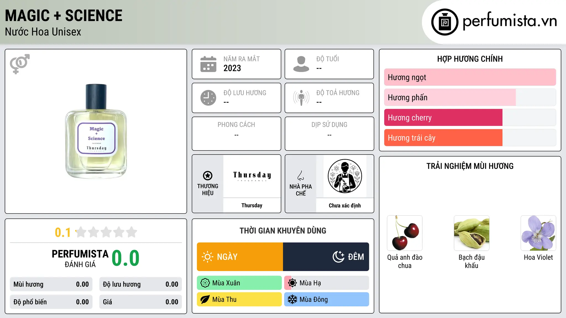Click the Mùi hương score box
This screenshot has width=566, height=318.
[51, 284]
